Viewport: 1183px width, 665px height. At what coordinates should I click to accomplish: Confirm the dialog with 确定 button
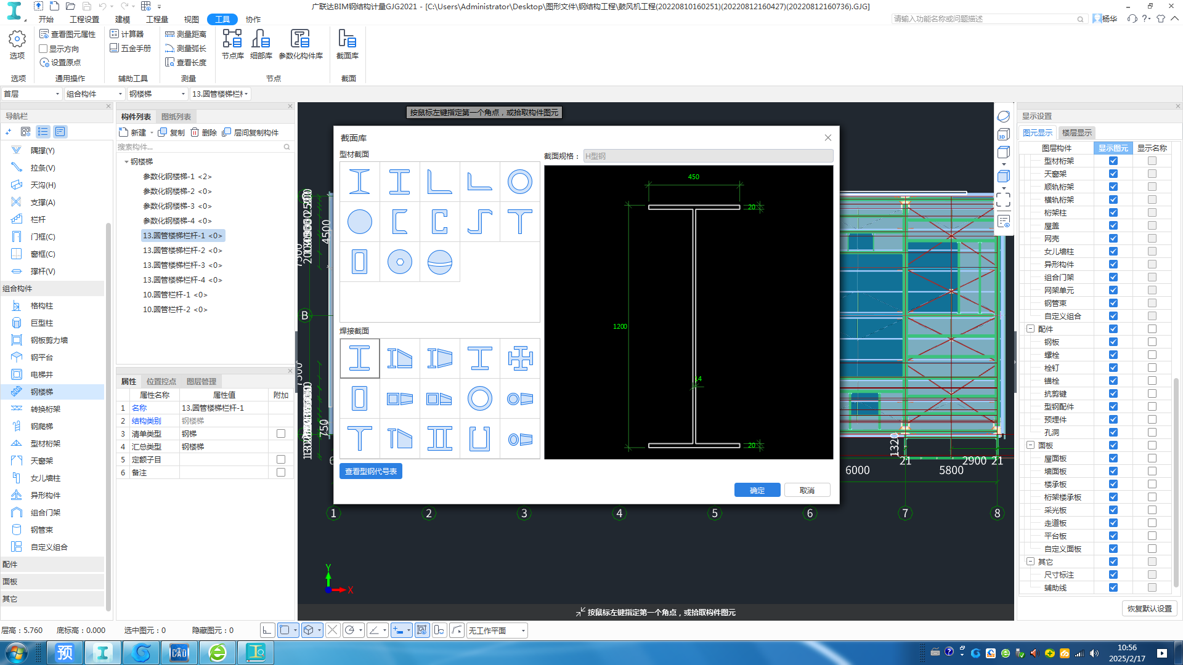coord(757,490)
